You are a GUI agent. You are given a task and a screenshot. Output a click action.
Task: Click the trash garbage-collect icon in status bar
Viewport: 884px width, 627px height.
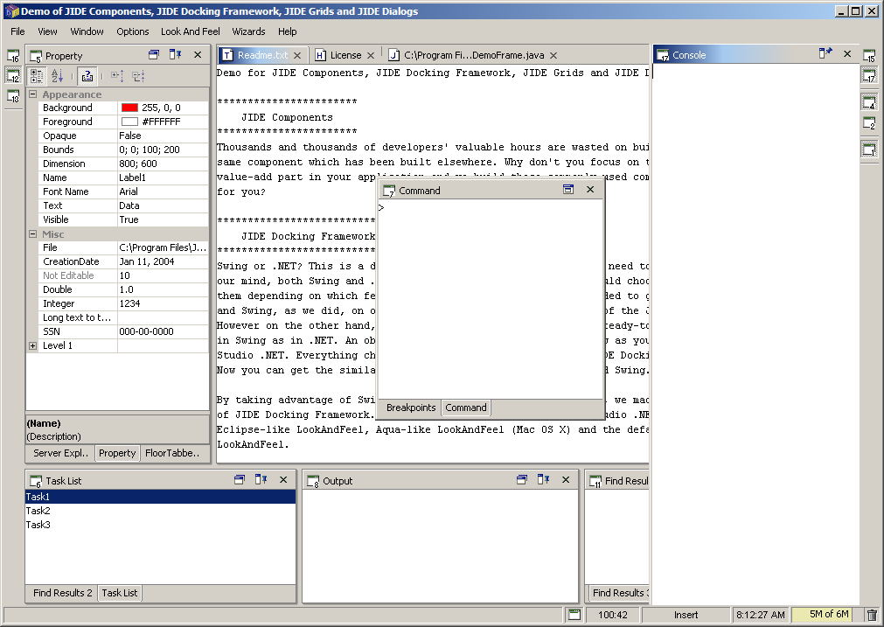tap(872, 615)
